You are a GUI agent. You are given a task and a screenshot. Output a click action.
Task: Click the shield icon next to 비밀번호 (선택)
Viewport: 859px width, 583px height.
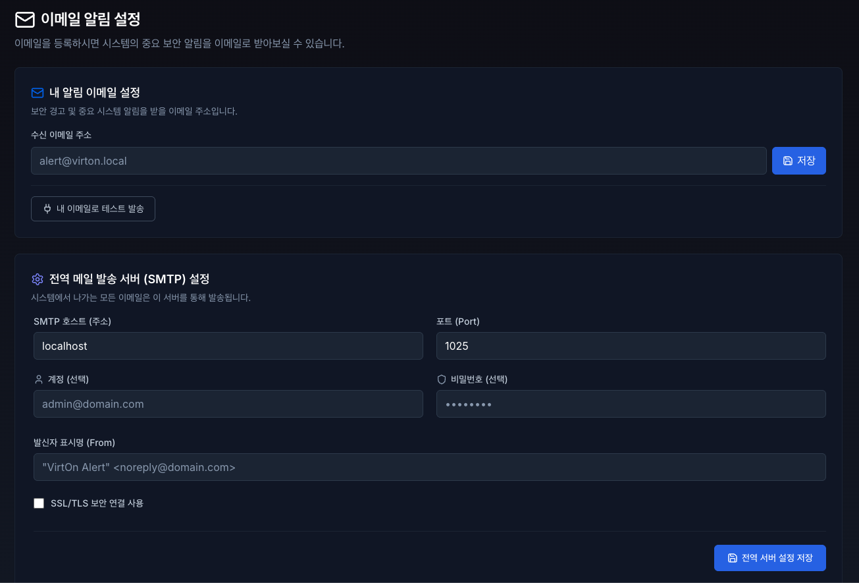click(x=442, y=379)
